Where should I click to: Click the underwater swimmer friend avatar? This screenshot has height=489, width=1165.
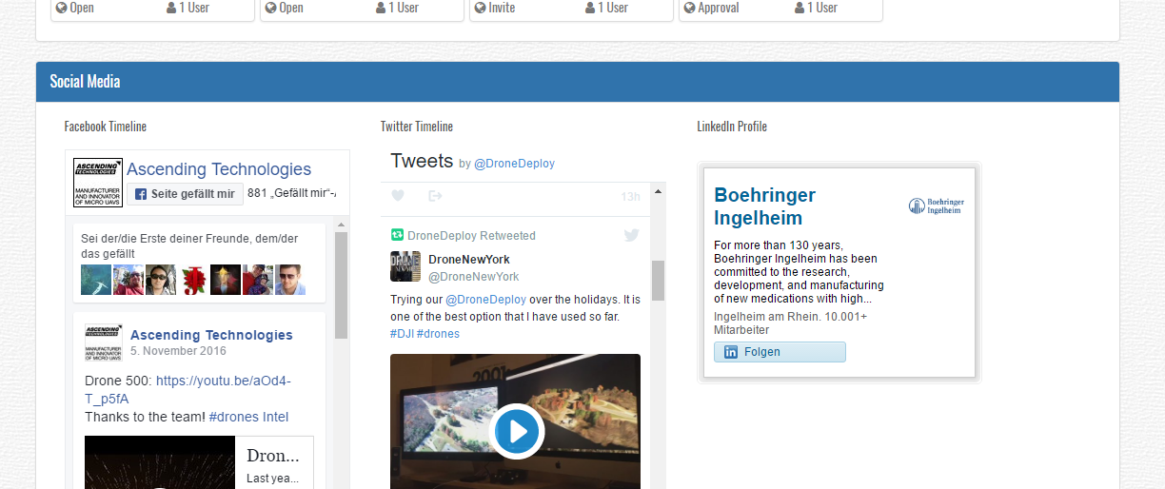point(96,280)
